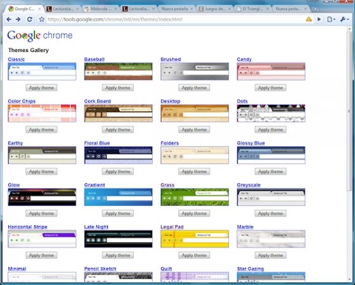Click the Google Chrome logo
Screen dimensions: 355x285
tap(40, 36)
